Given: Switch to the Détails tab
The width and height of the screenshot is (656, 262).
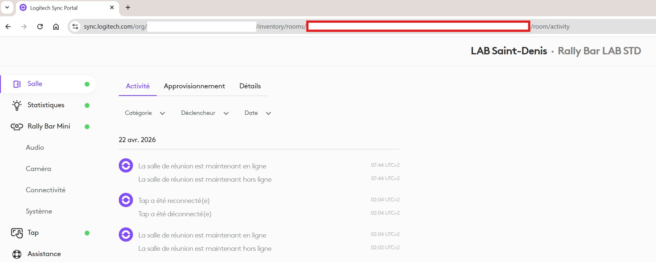Looking at the screenshot, I should 250,86.
